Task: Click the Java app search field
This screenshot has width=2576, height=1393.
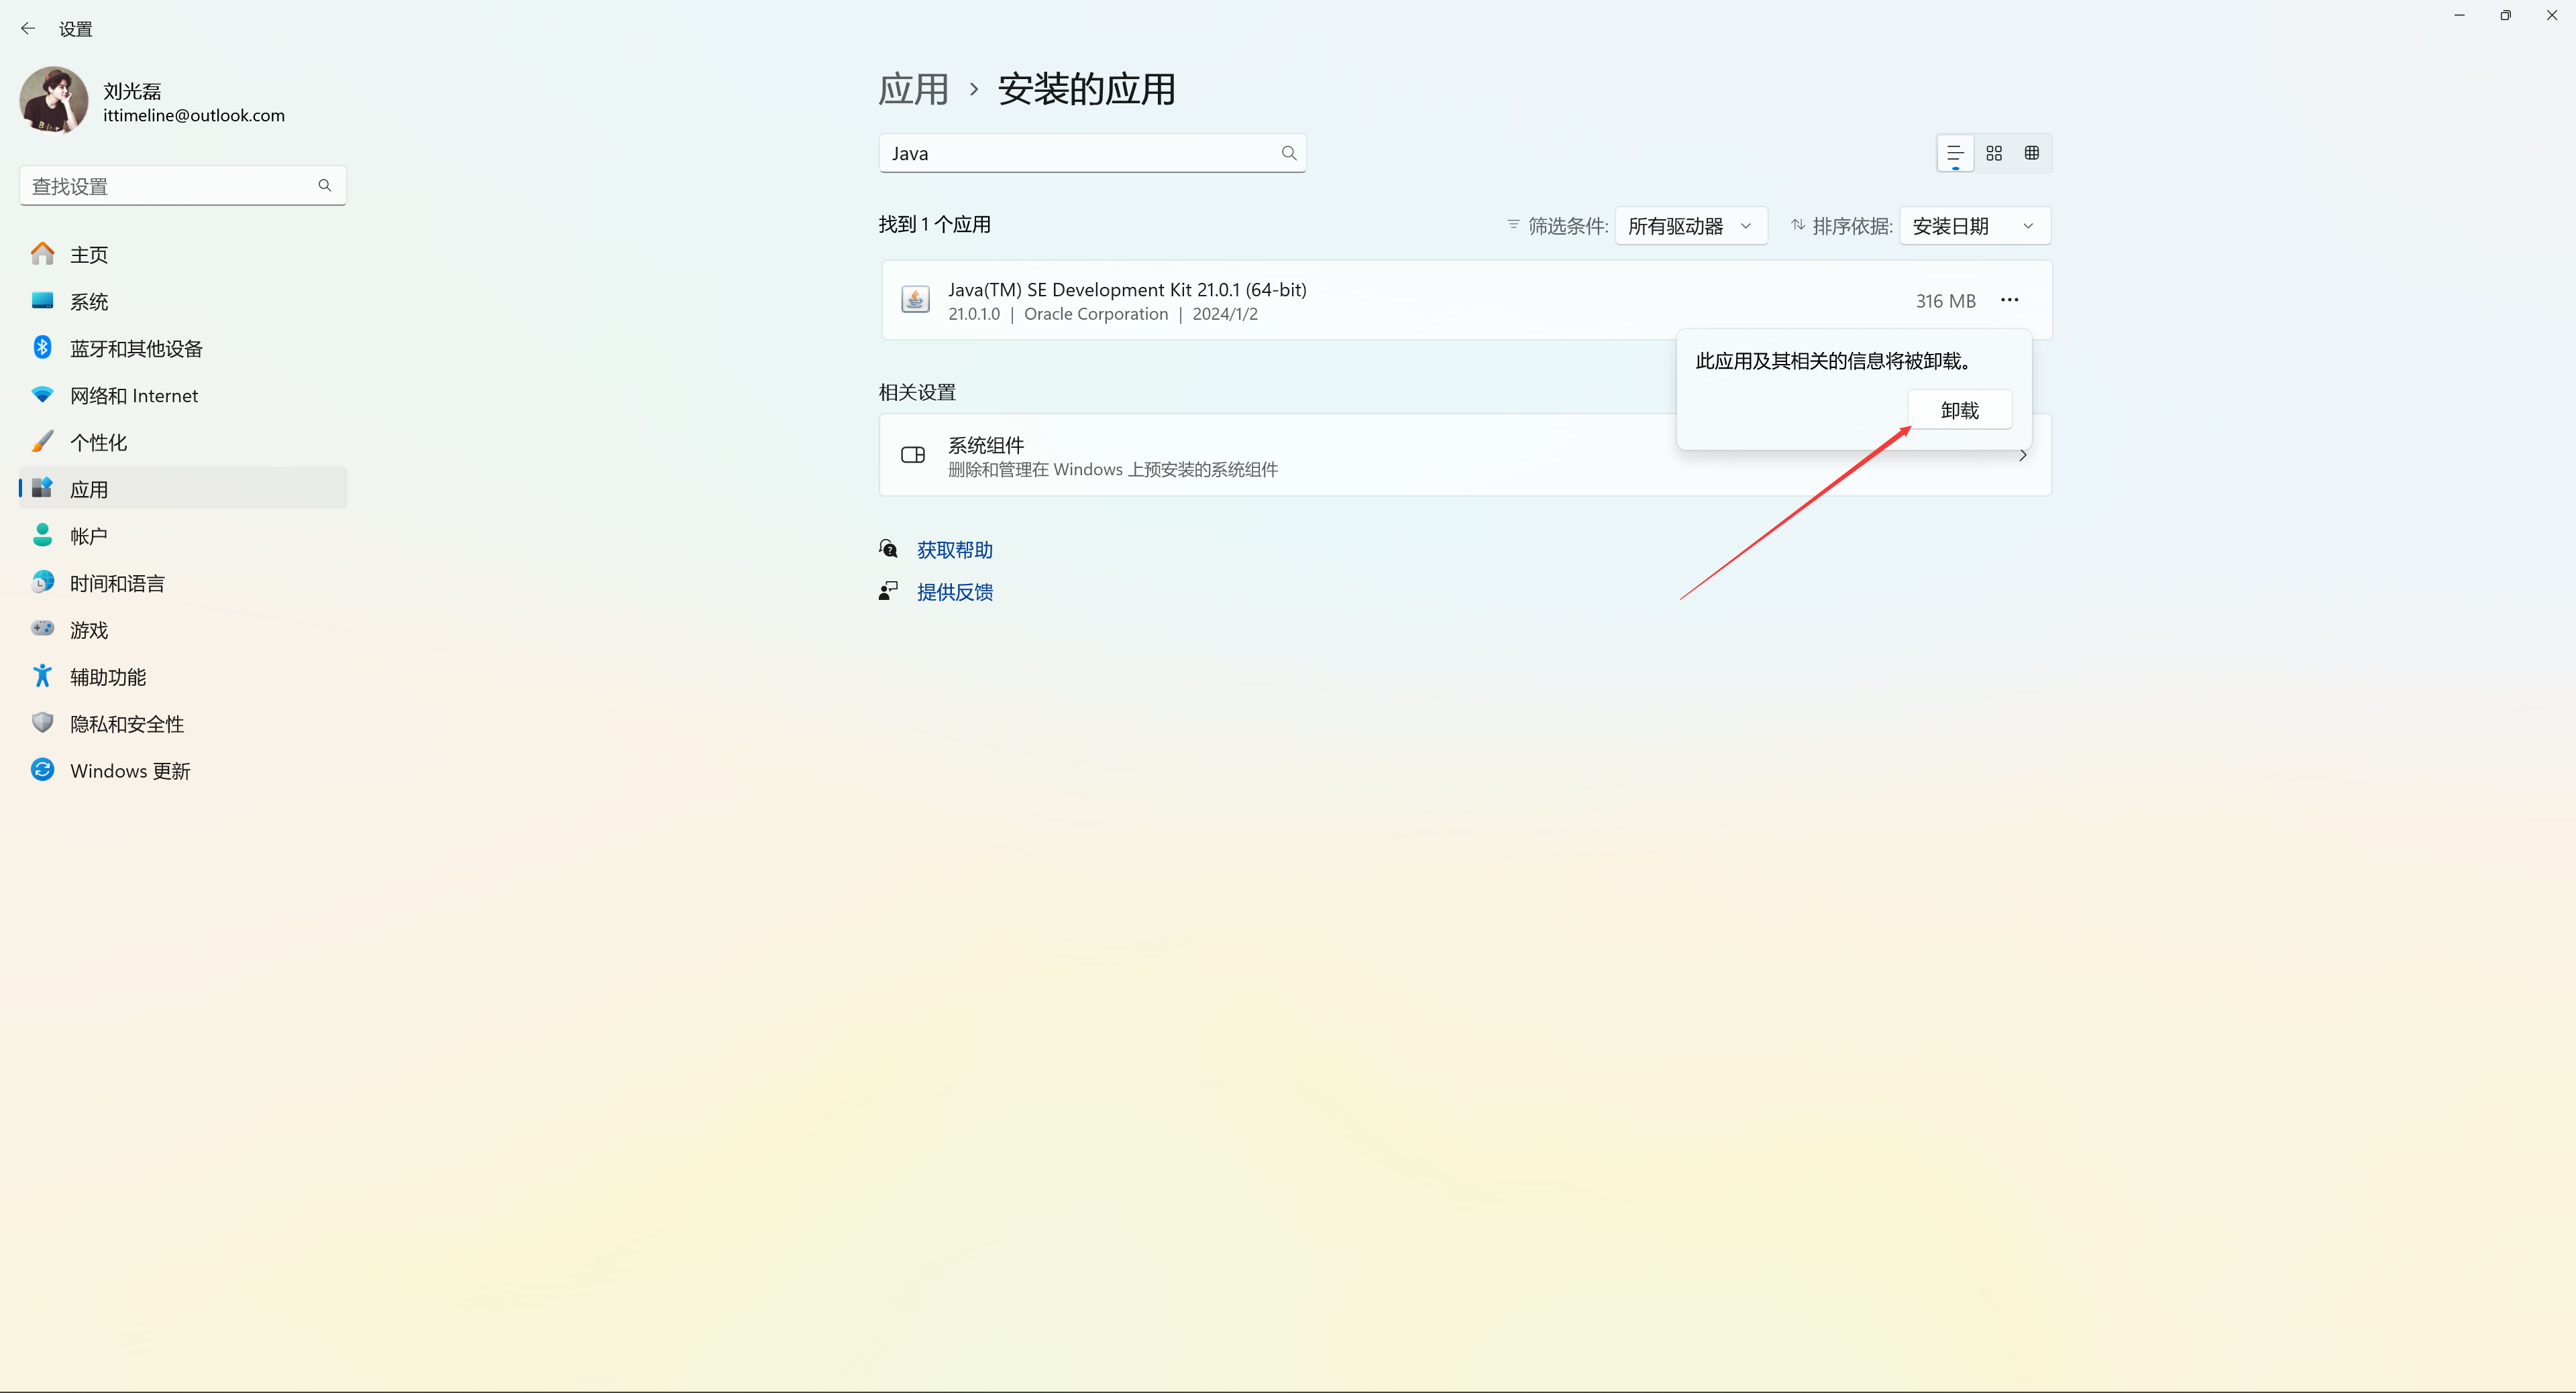Action: tap(1092, 153)
